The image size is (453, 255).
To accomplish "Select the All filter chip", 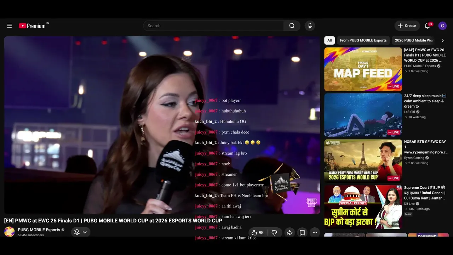I will [x=329, y=40].
